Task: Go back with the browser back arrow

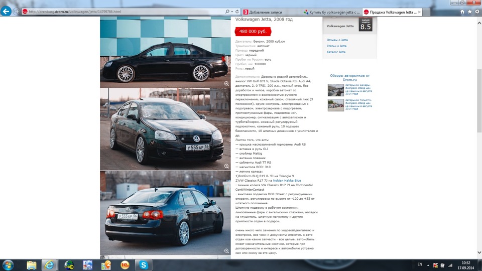Action: tap(6, 12)
